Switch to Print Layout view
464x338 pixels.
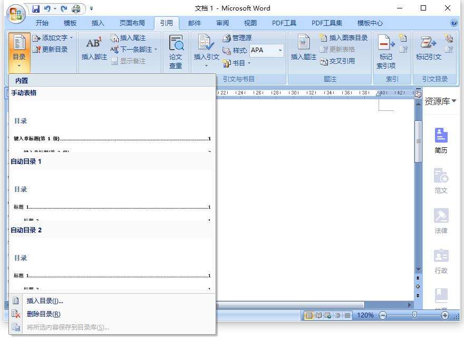point(308,315)
